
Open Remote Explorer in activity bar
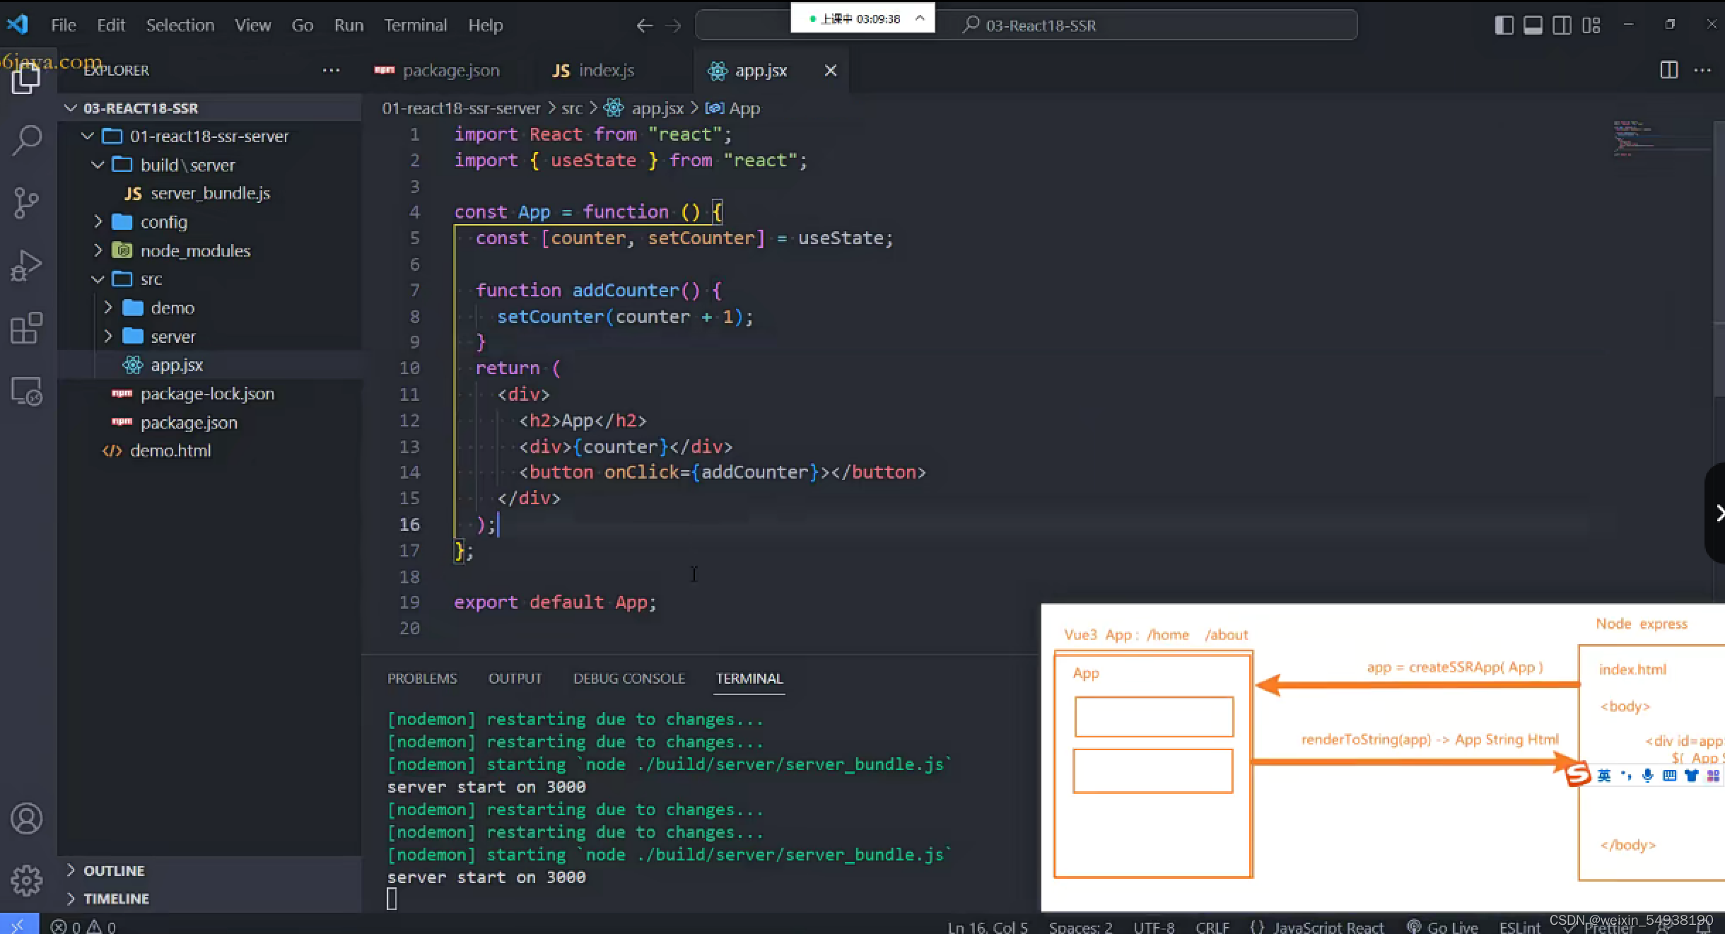(x=27, y=391)
